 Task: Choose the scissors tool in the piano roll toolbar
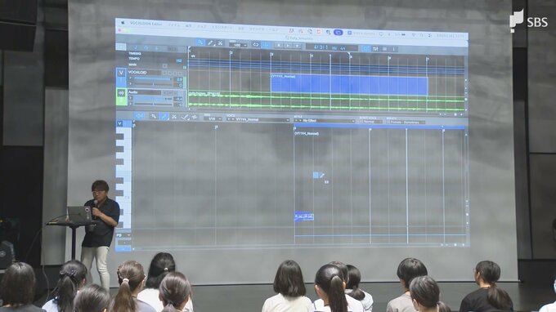tap(174, 117)
